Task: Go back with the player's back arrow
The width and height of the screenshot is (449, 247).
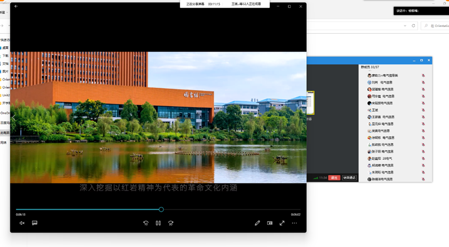Action: pos(16,6)
